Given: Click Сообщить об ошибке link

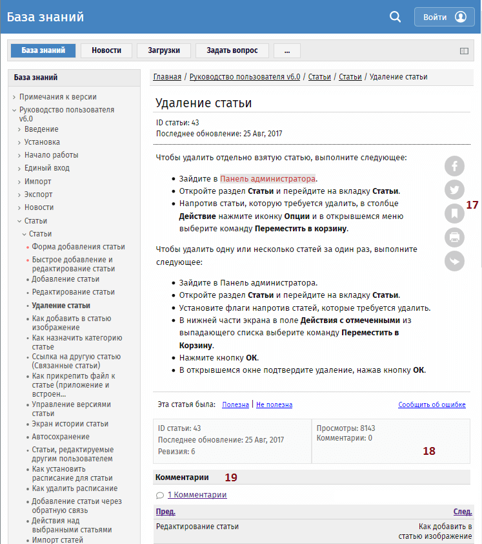Looking at the screenshot, I should 432,404.
